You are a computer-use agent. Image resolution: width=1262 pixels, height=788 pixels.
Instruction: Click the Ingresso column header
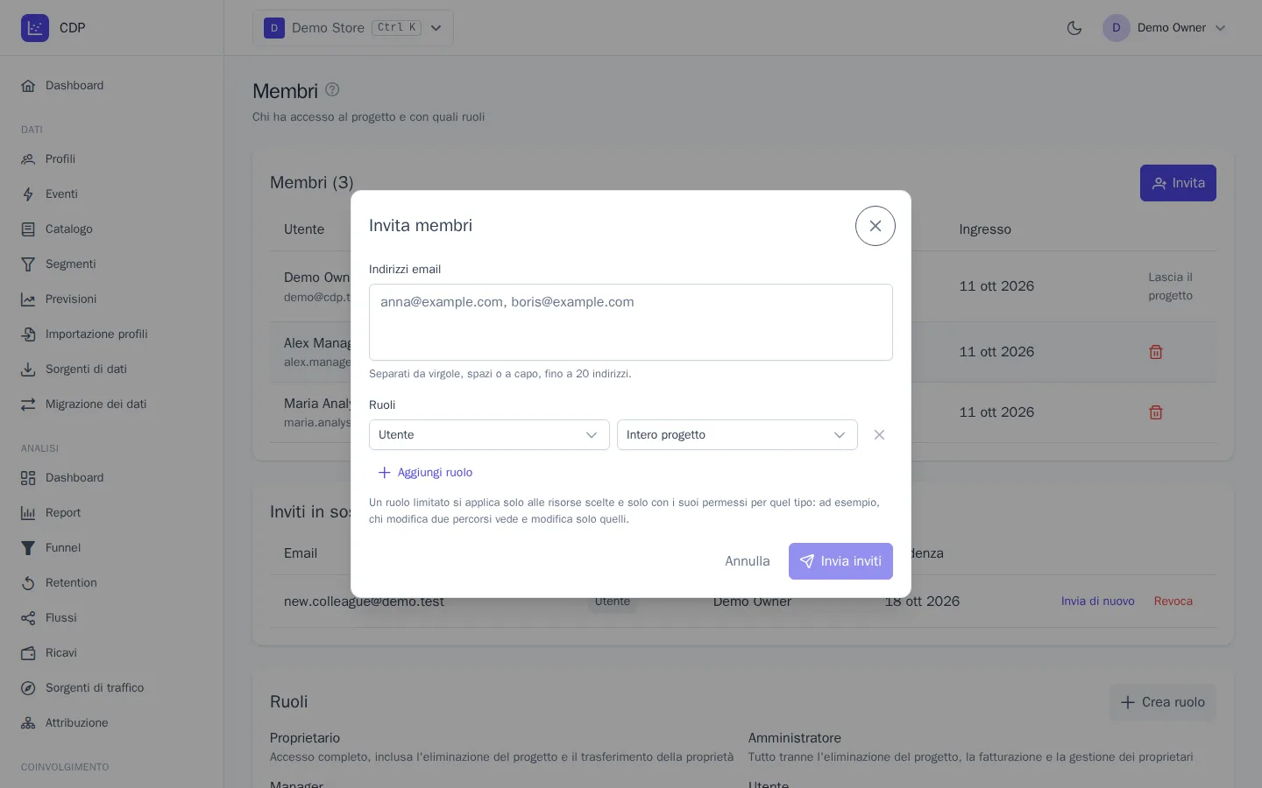985,229
